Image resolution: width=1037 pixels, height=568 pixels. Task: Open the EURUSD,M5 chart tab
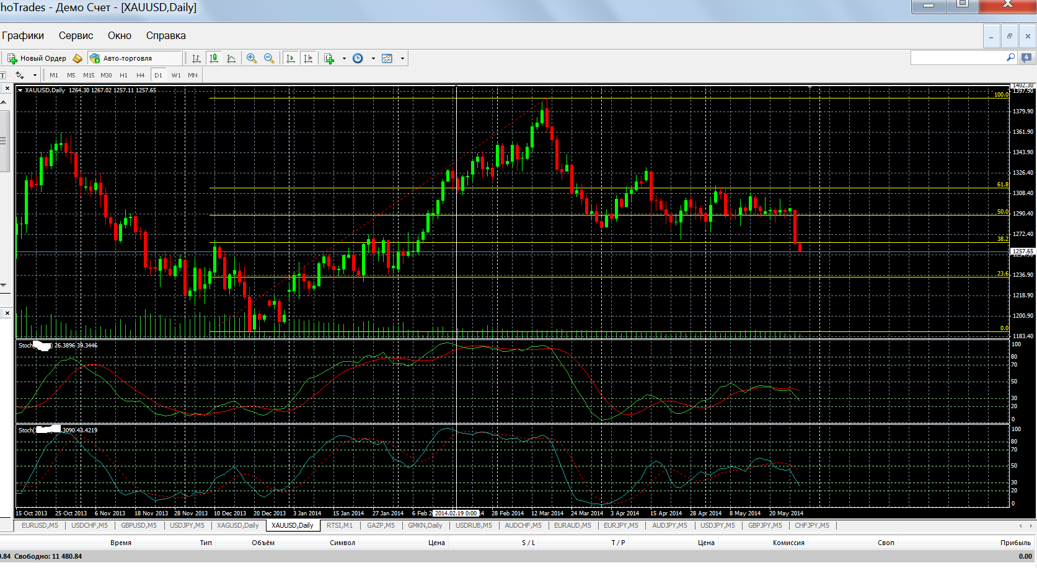pos(40,525)
